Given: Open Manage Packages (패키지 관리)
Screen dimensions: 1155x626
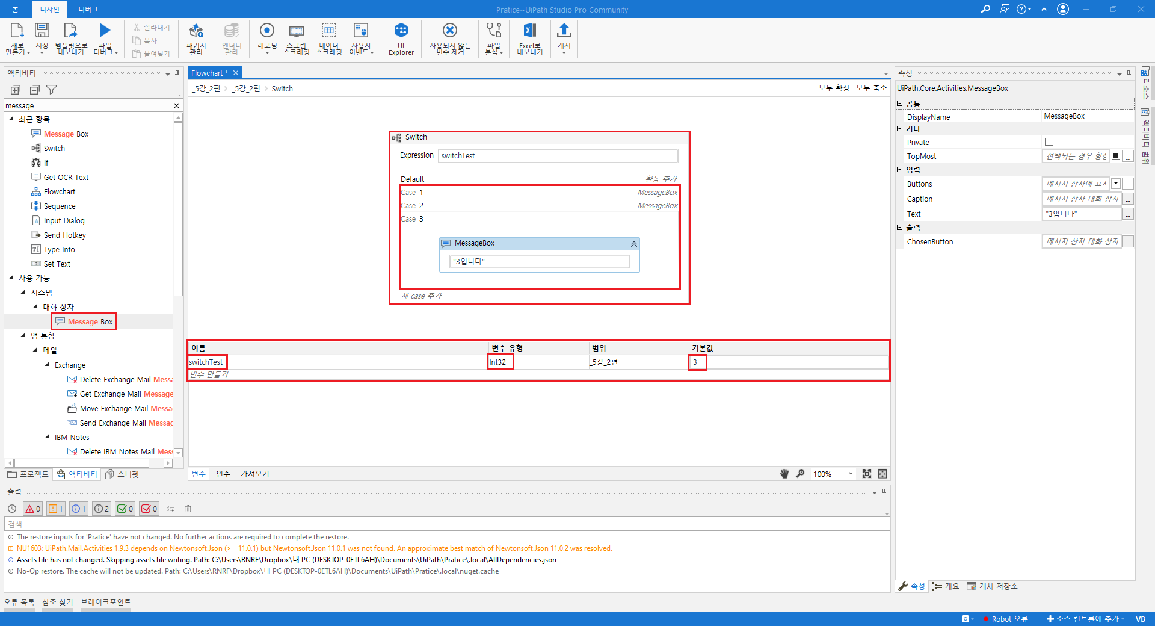Looking at the screenshot, I should pyautogui.click(x=196, y=39).
